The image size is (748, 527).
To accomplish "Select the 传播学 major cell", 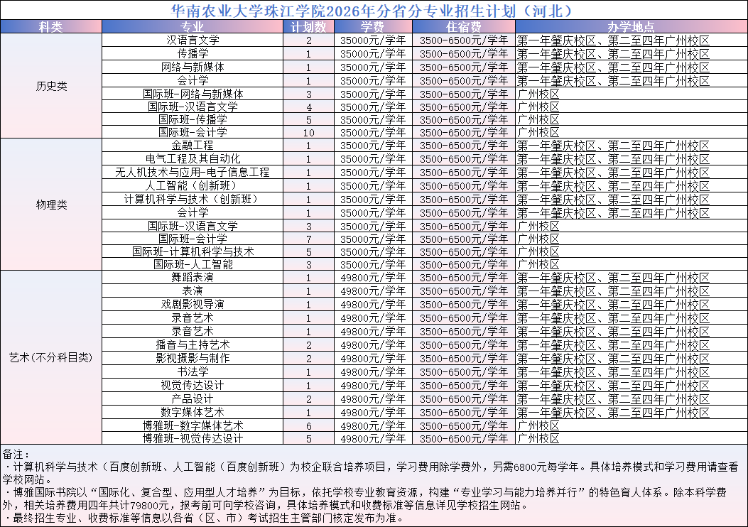I will pos(193,53).
